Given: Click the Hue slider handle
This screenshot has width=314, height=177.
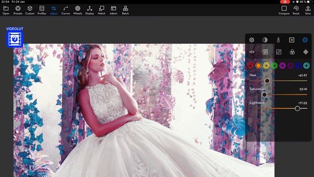Looking at the screenshot, I should [267, 81].
